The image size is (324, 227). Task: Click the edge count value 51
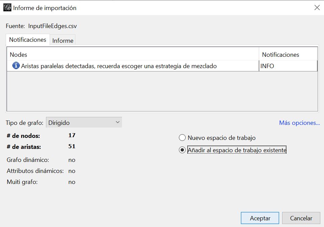(x=72, y=147)
